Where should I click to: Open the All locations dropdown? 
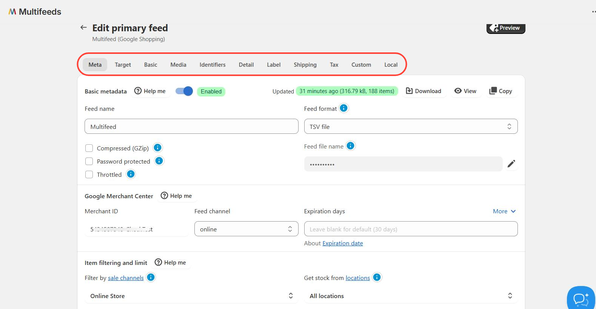411,296
